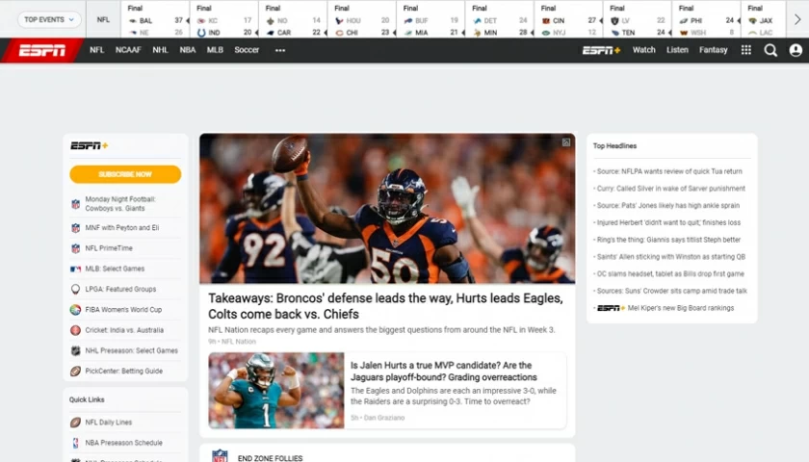Open the Broncos celebration hero image
This screenshot has height=462, width=809.
(x=387, y=208)
